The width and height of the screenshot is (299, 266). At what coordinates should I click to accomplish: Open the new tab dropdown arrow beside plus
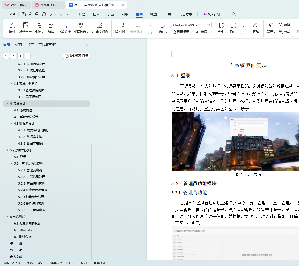[136, 5]
